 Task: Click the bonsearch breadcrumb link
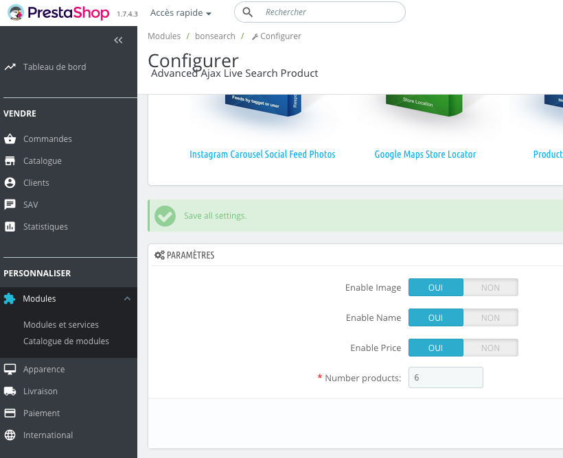pyautogui.click(x=215, y=36)
